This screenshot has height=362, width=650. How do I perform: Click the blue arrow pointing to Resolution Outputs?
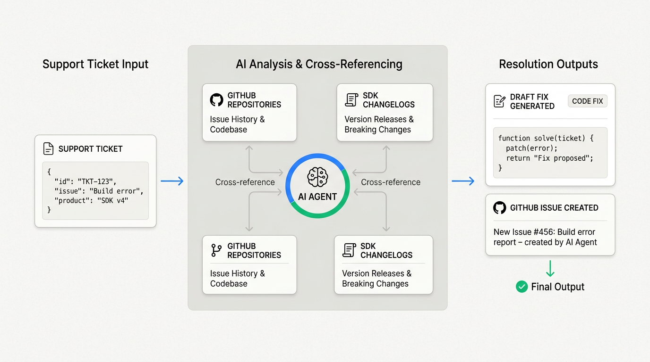(x=463, y=181)
